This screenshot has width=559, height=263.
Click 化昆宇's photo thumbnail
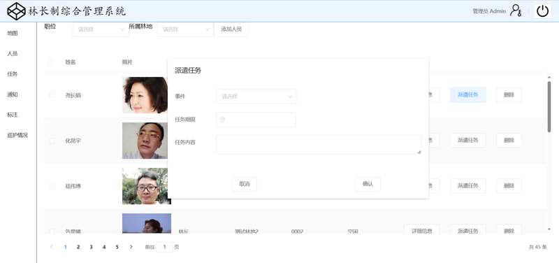[x=145, y=141]
